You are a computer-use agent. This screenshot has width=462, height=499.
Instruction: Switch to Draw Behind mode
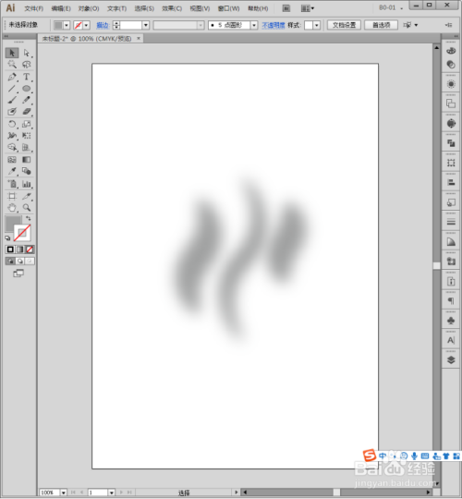(20, 261)
